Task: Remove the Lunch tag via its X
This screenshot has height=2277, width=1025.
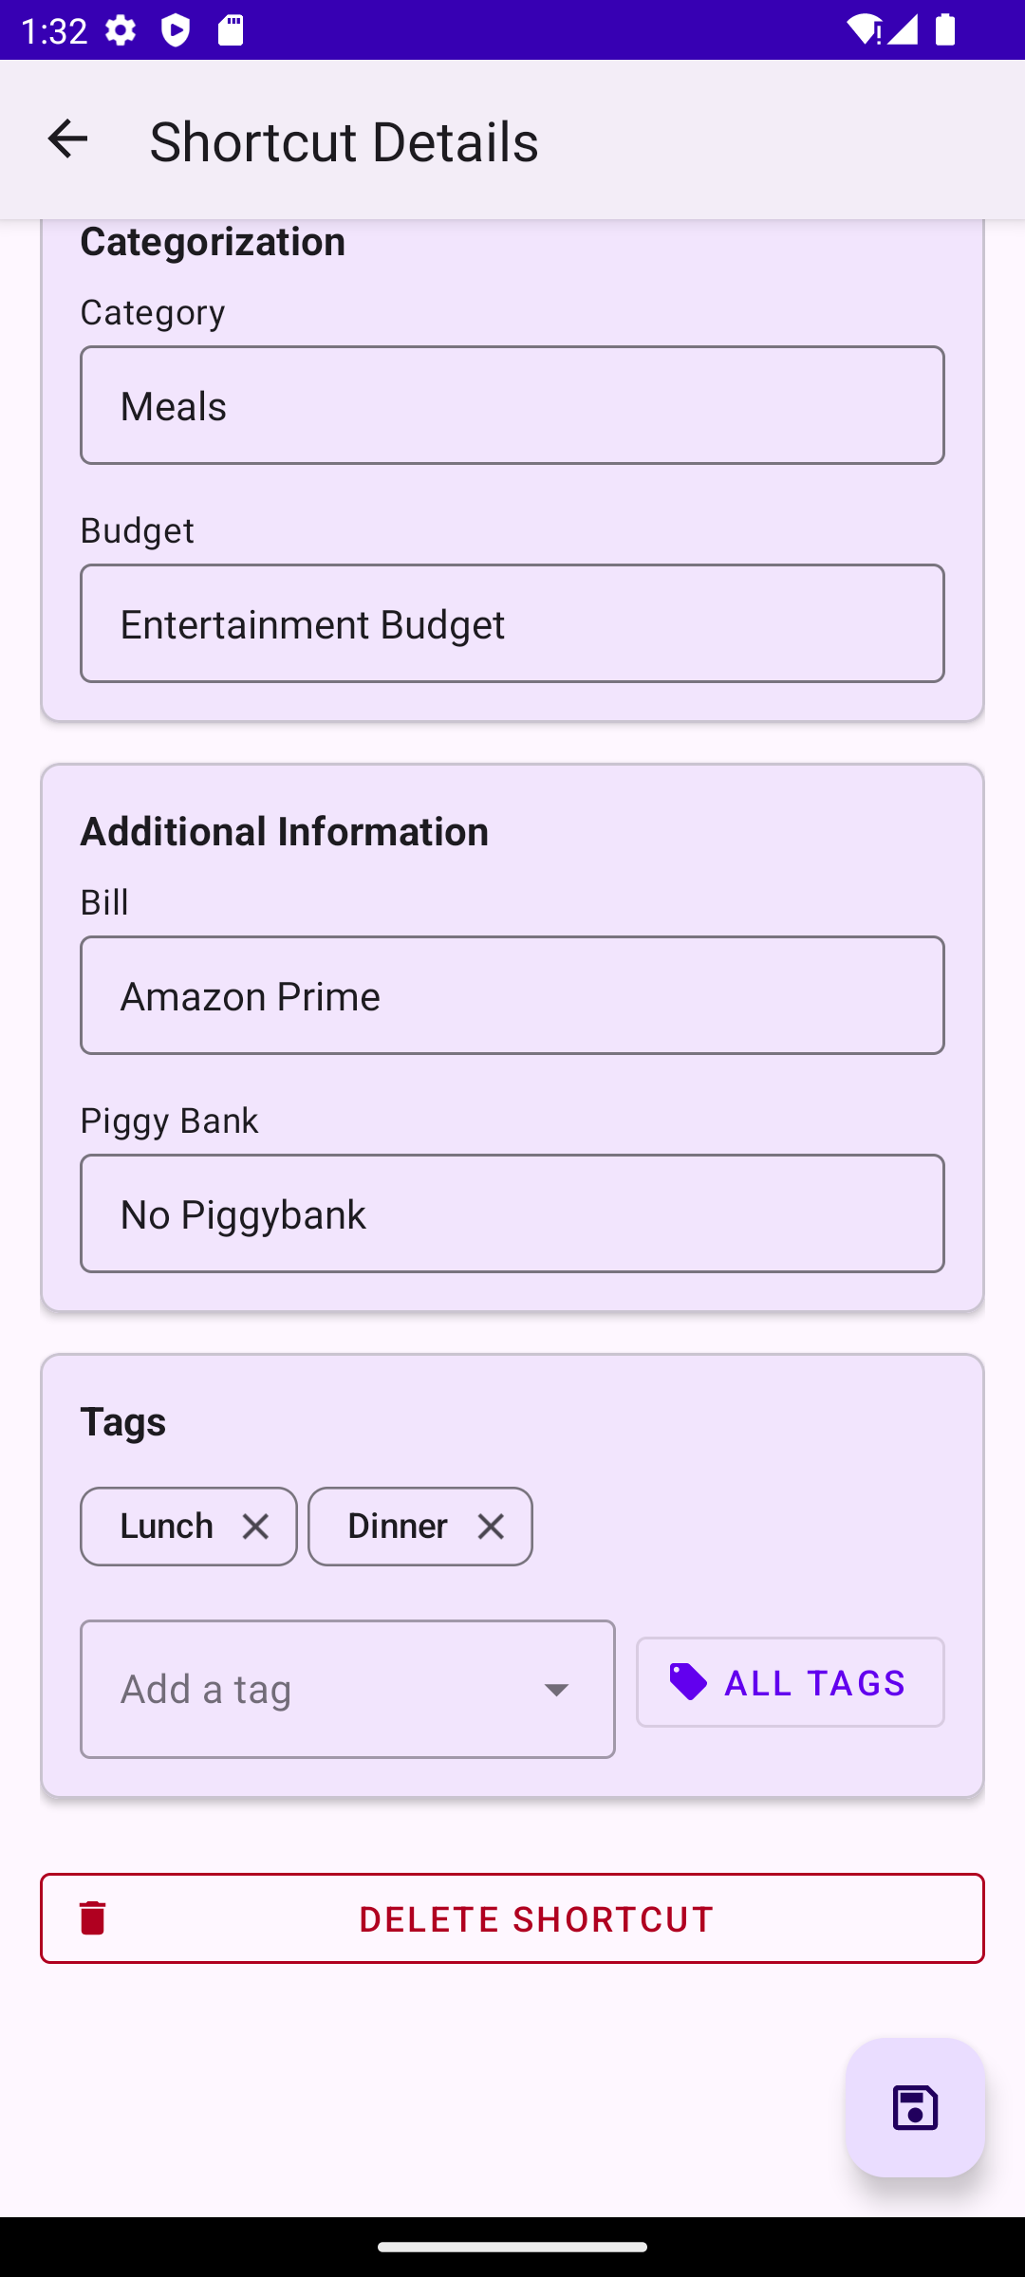Action: tap(255, 1527)
